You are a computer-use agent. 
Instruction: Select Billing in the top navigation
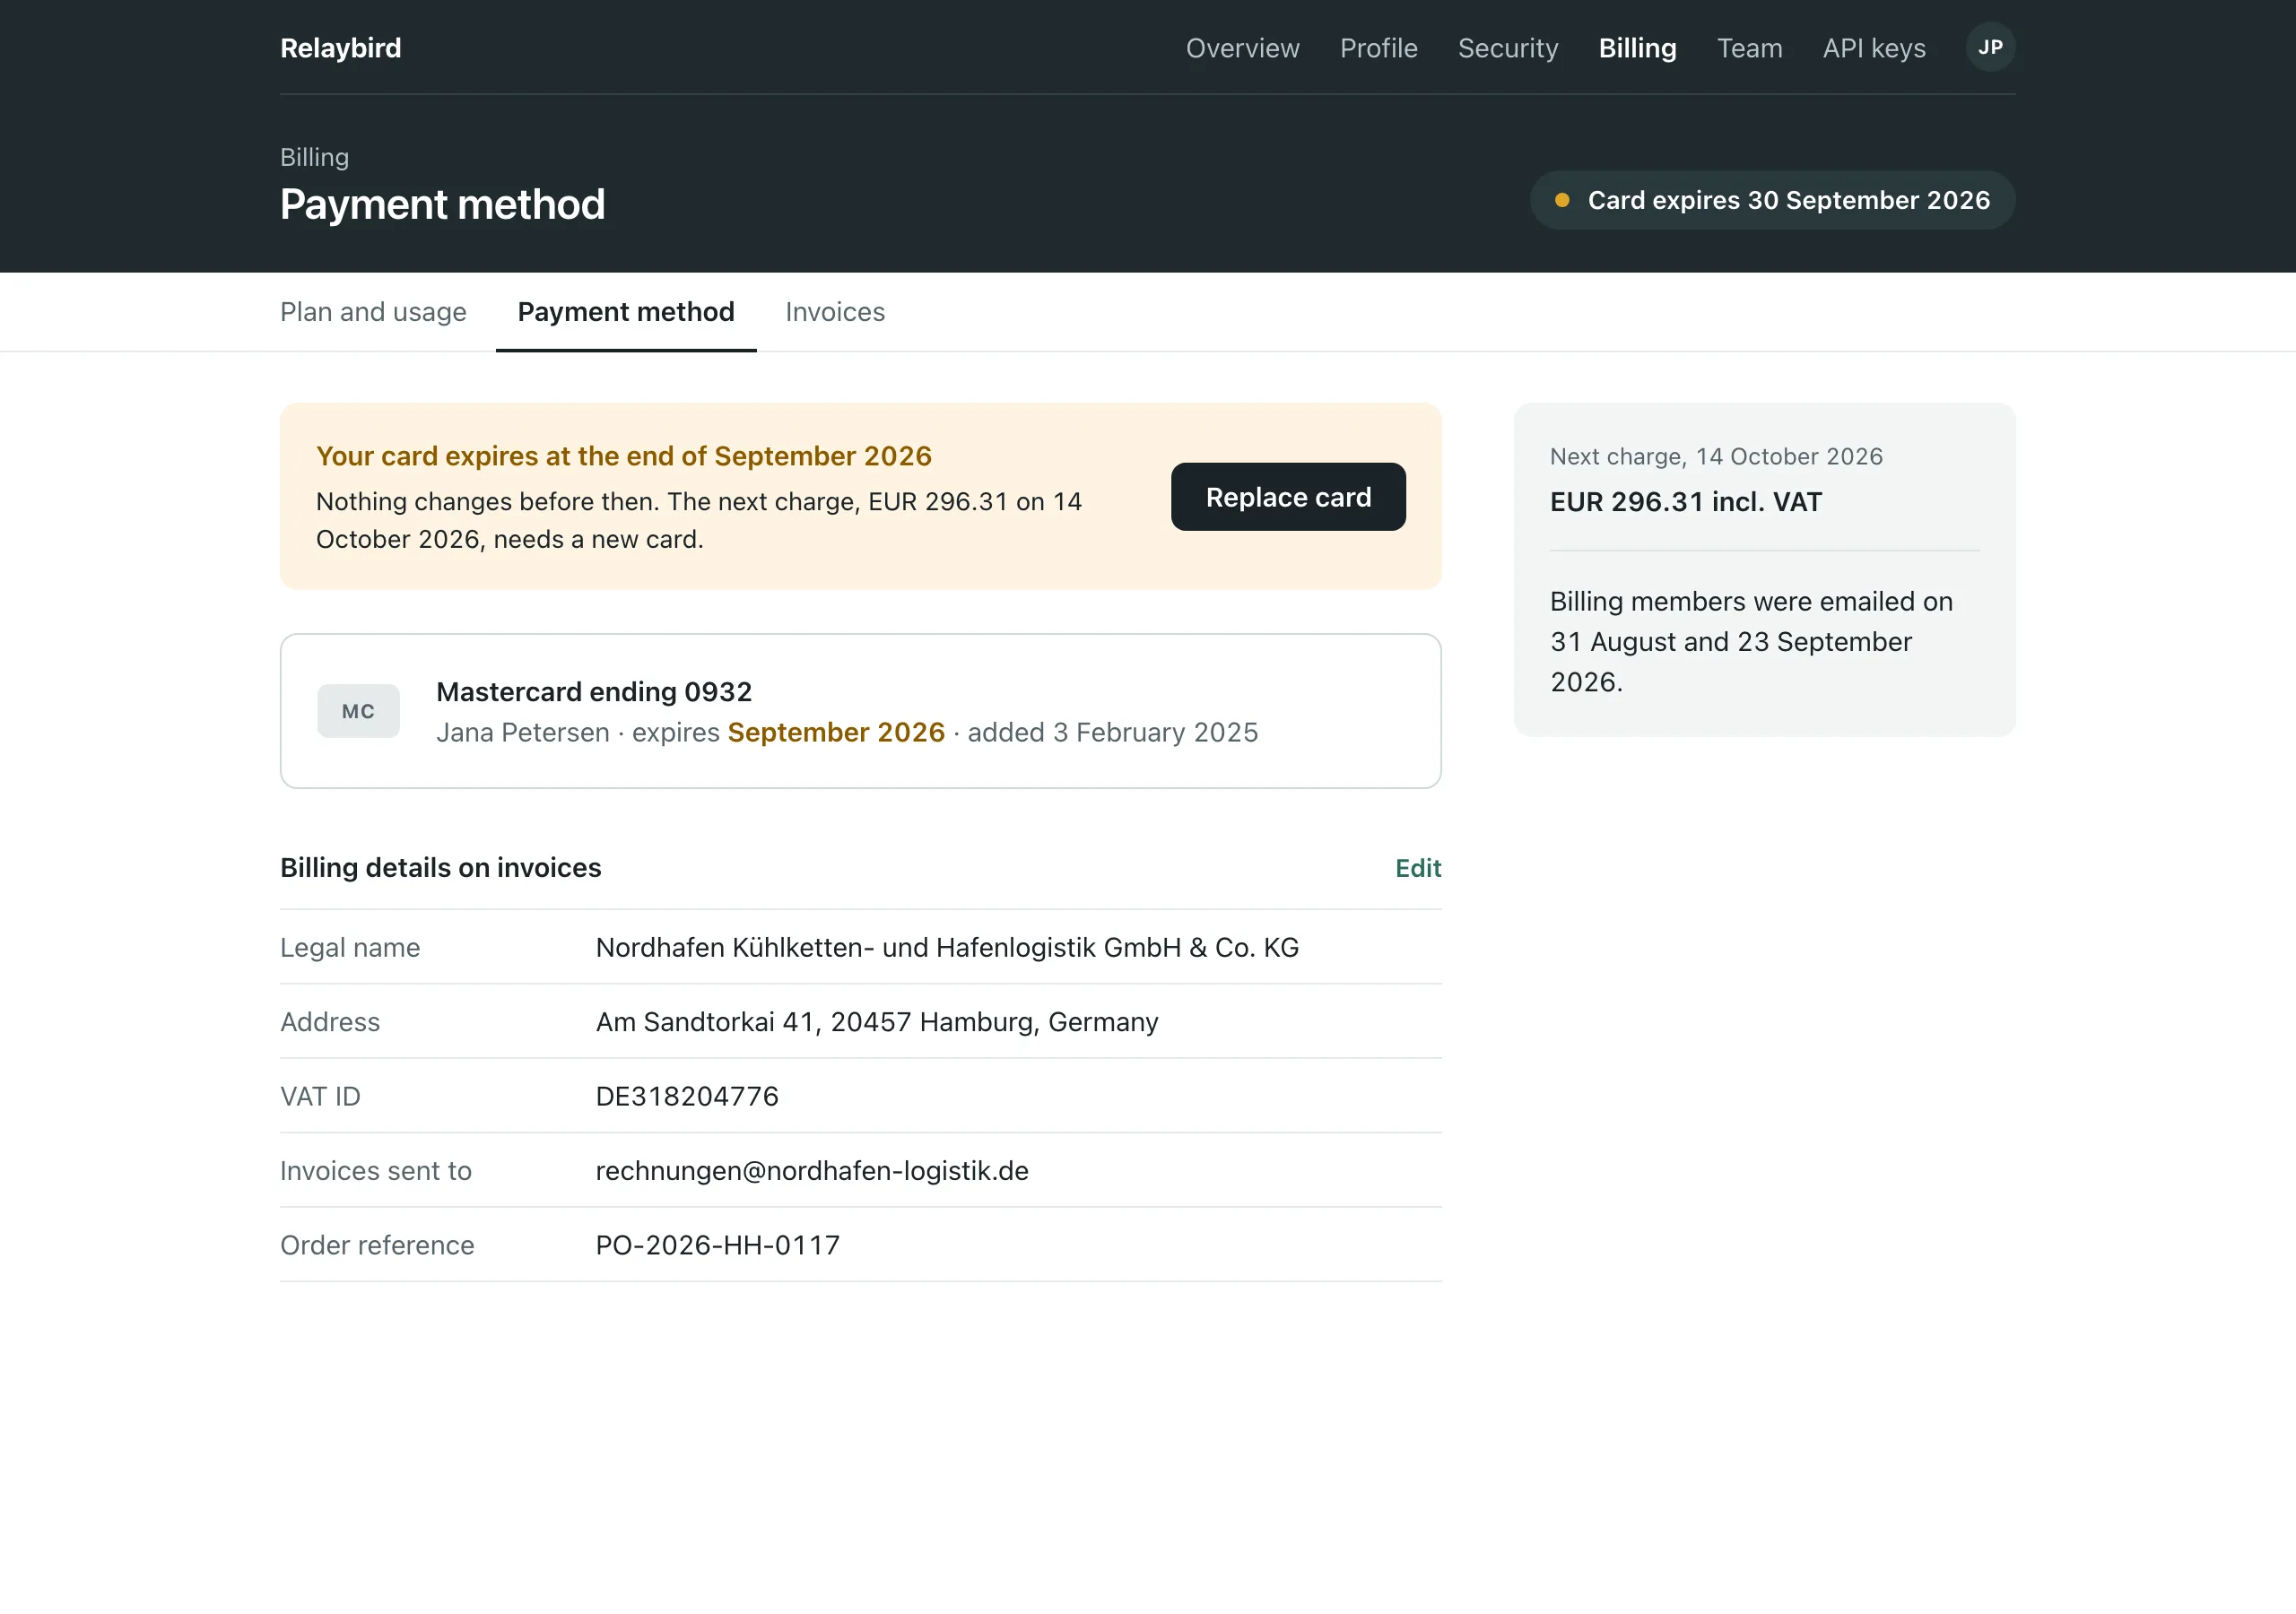1638,48
